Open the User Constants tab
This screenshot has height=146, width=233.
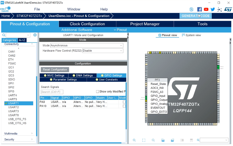(x=106, y=80)
